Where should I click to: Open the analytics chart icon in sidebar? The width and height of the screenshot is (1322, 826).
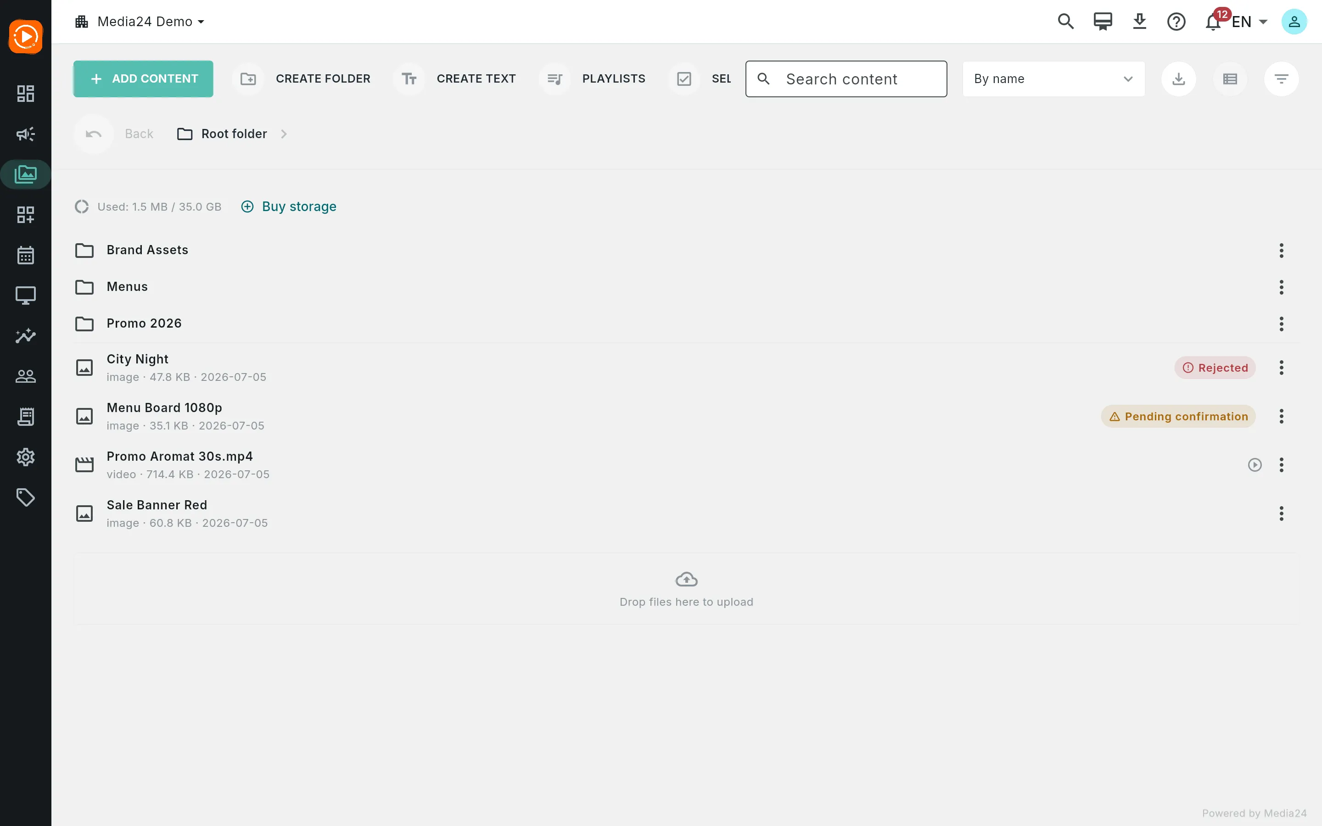(26, 336)
